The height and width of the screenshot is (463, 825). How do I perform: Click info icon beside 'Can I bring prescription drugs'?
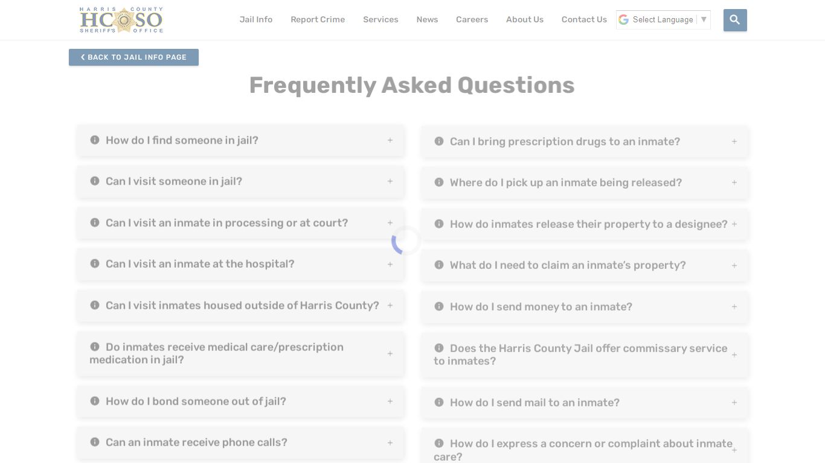point(439,141)
